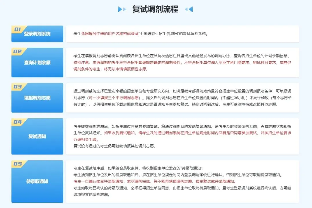312x208 pixels.
Task: Click the 01 step number badge
Action: pyautogui.click(x=18, y=29)
